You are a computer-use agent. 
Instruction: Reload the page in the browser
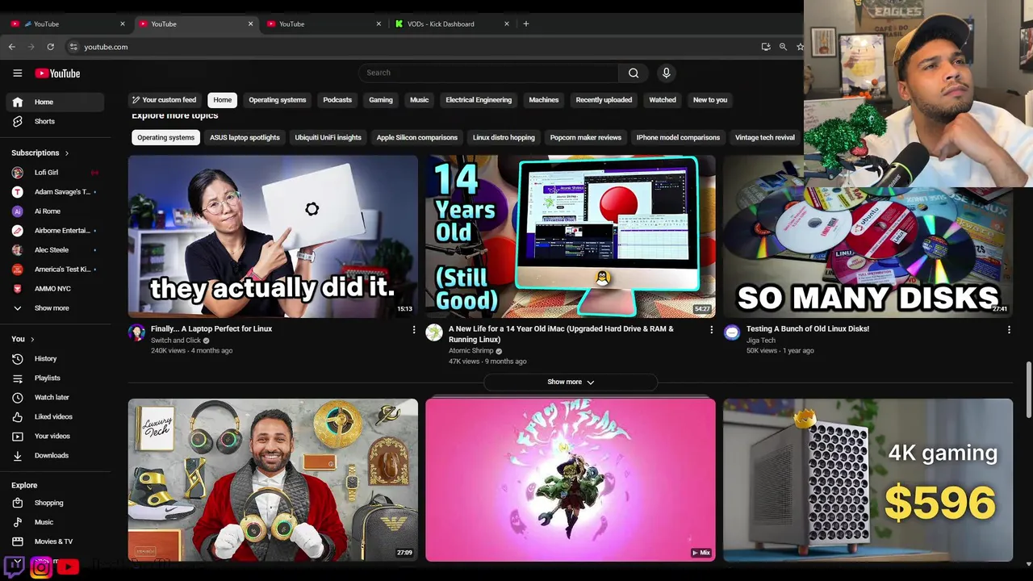pyautogui.click(x=50, y=47)
